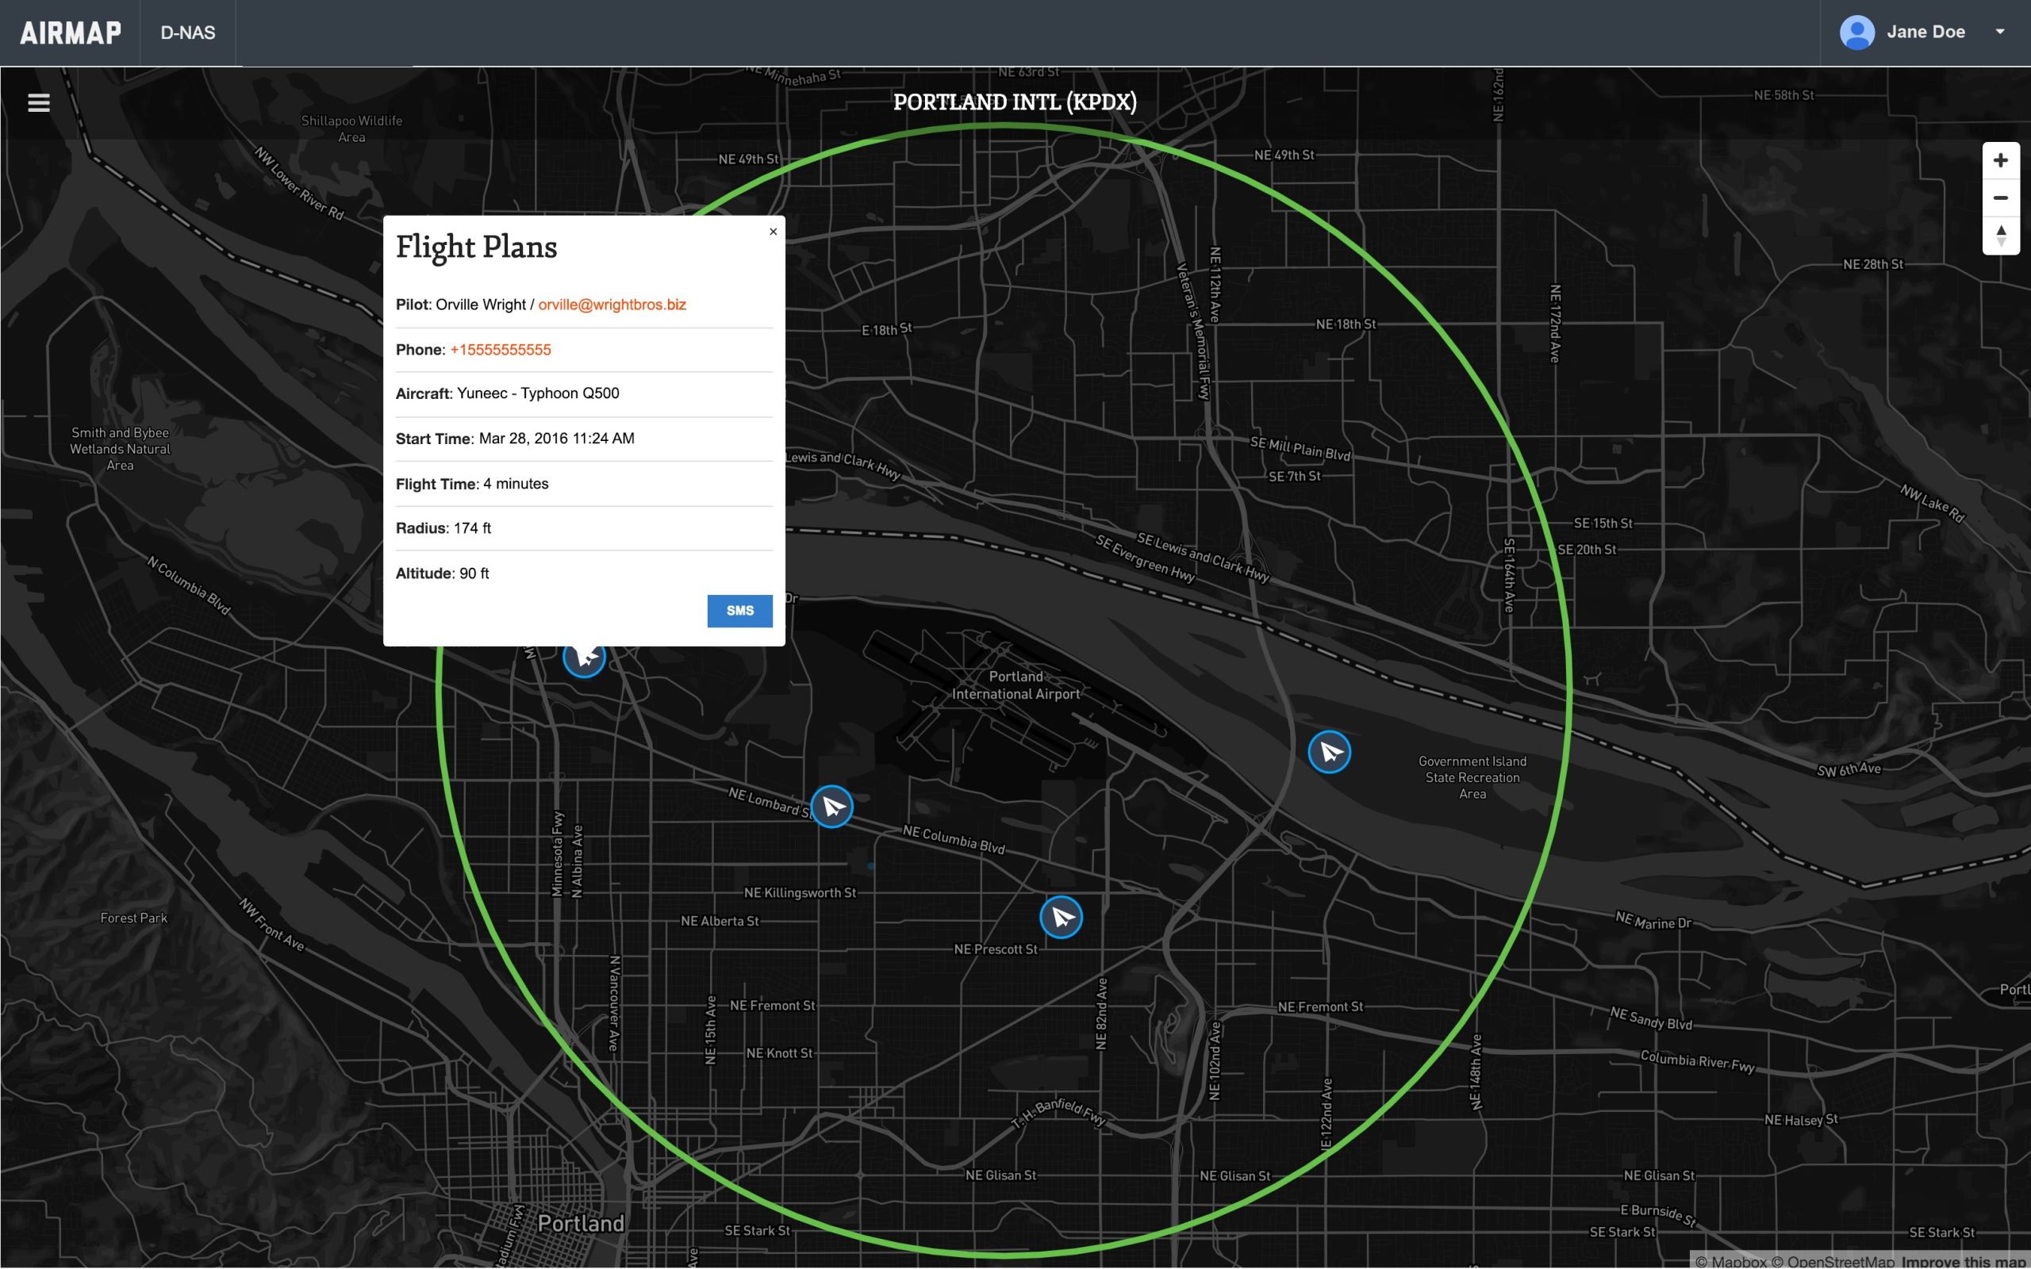
Task: Select the drone marker on NE Lombard St
Action: (x=831, y=806)
